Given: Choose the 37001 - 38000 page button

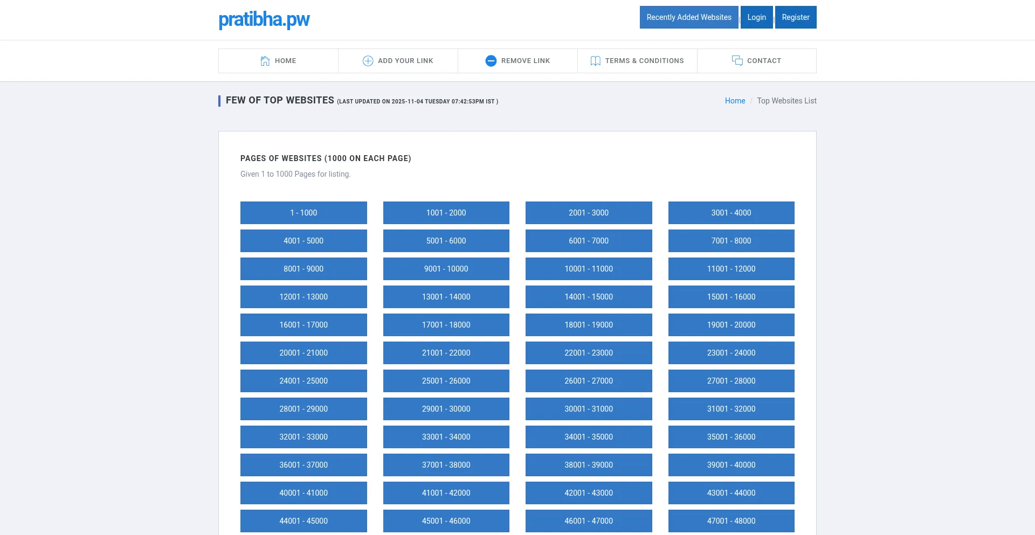Looking at the screenshot, I should click(x=446, y=465).
